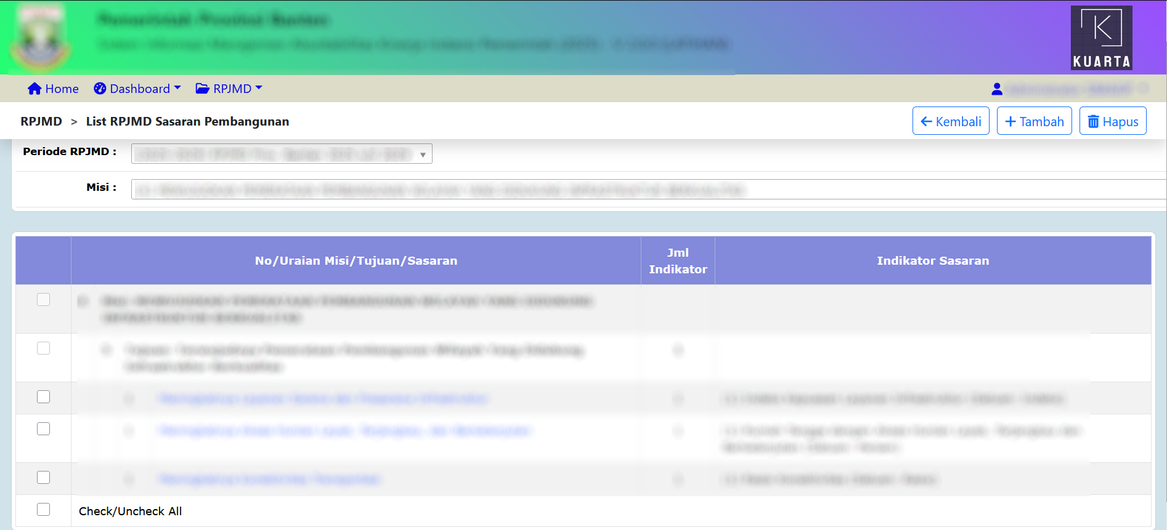1167x530 pixels.
Task: Click the Misi input field
Action: tap(647, 190)
